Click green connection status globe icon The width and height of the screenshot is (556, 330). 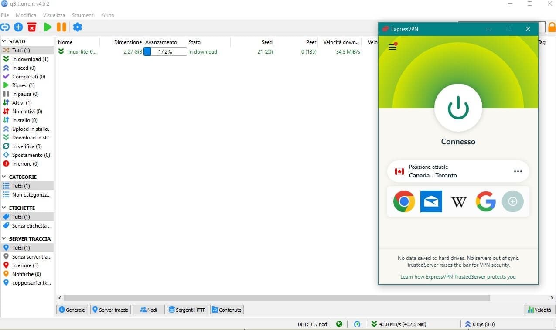(339, 324)
